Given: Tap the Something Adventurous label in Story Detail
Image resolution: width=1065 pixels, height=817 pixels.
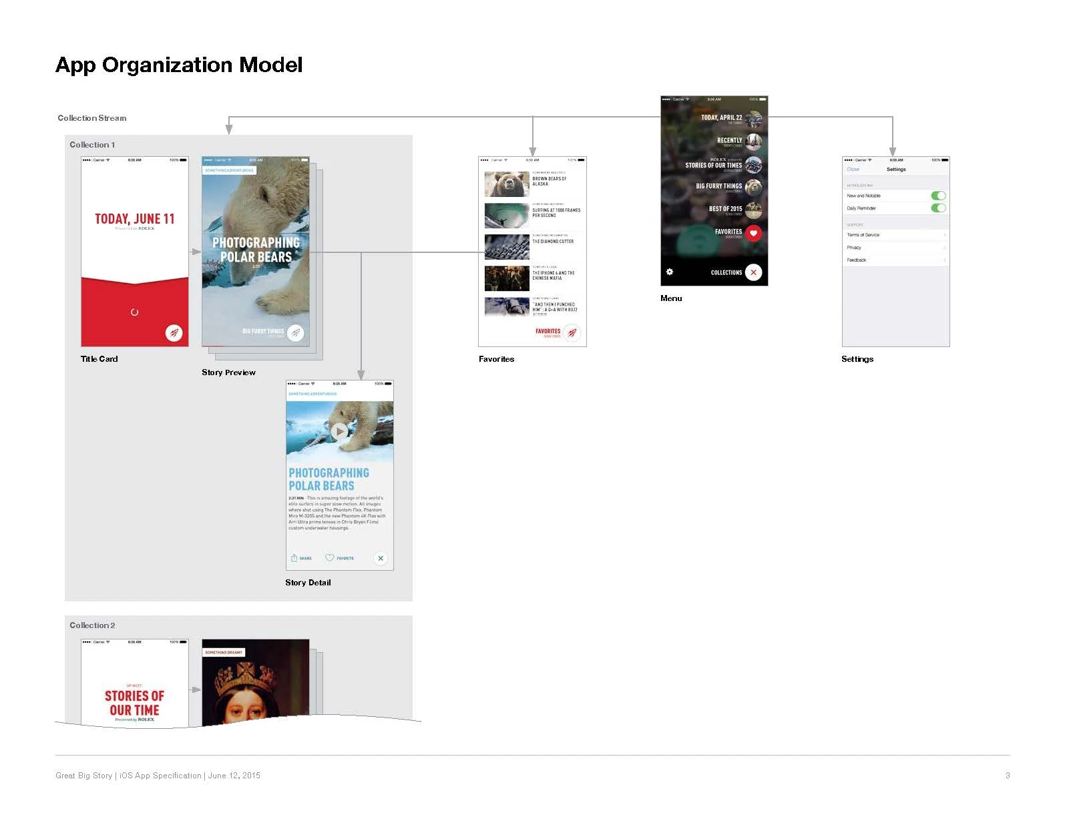Looking at the screenshot, I should pyautogui.click(x=312, y=394).
